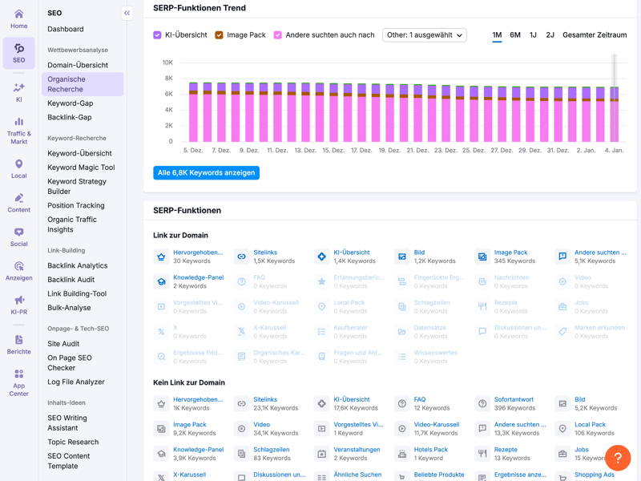Toggle the Image Pack checkbox
The width and height of the screenshot is (641, 481).
pos(219,35)
